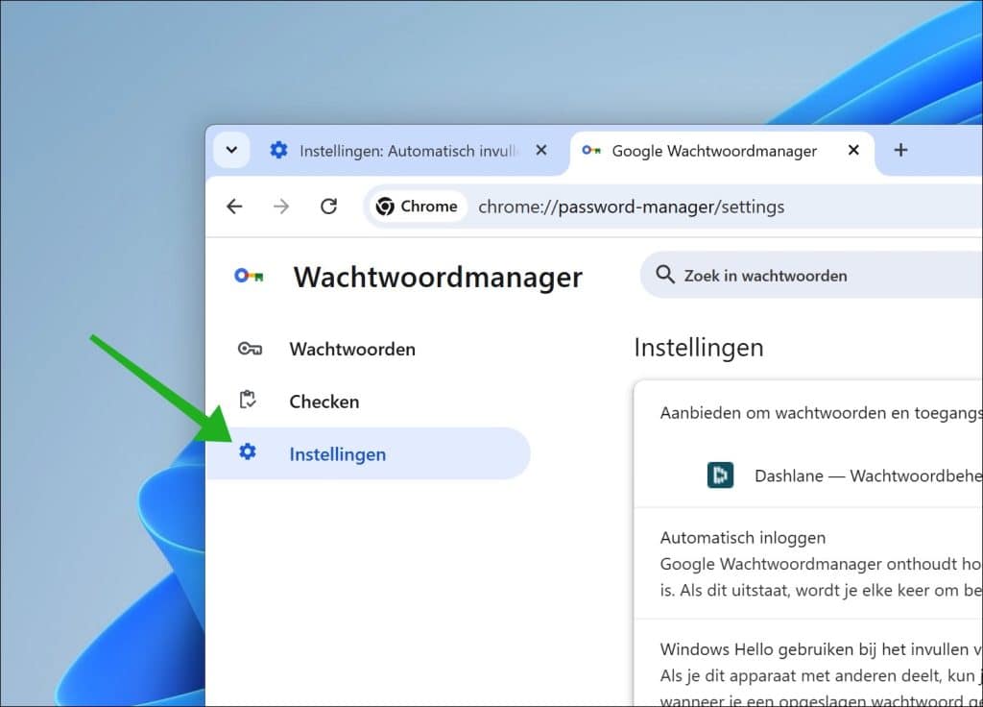Viewport: 983px width, 707px height.
Task: Click the Dashlane — Wachtwoordbeheer entry text
Action: [x=868, y=476]
